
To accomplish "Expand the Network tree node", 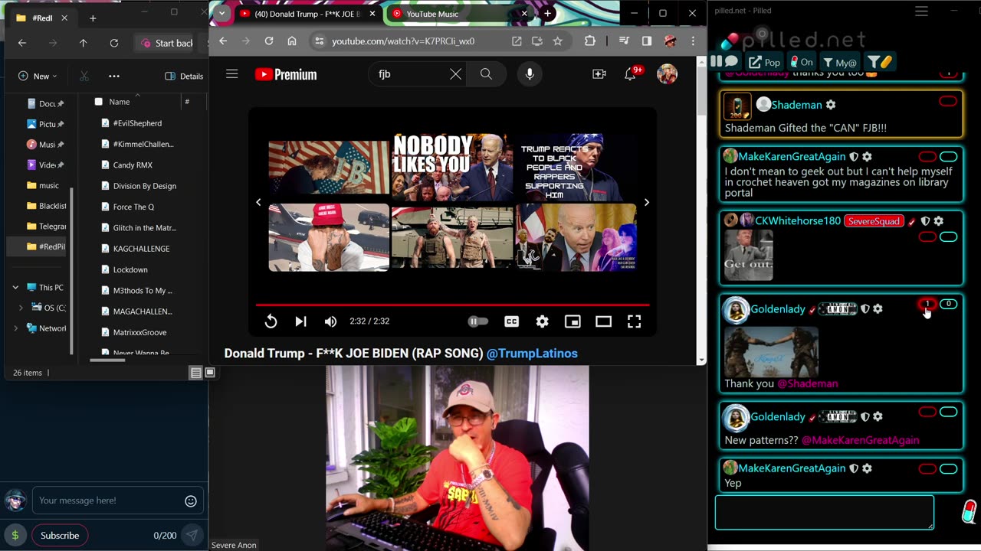I will [x=15, y=328].
